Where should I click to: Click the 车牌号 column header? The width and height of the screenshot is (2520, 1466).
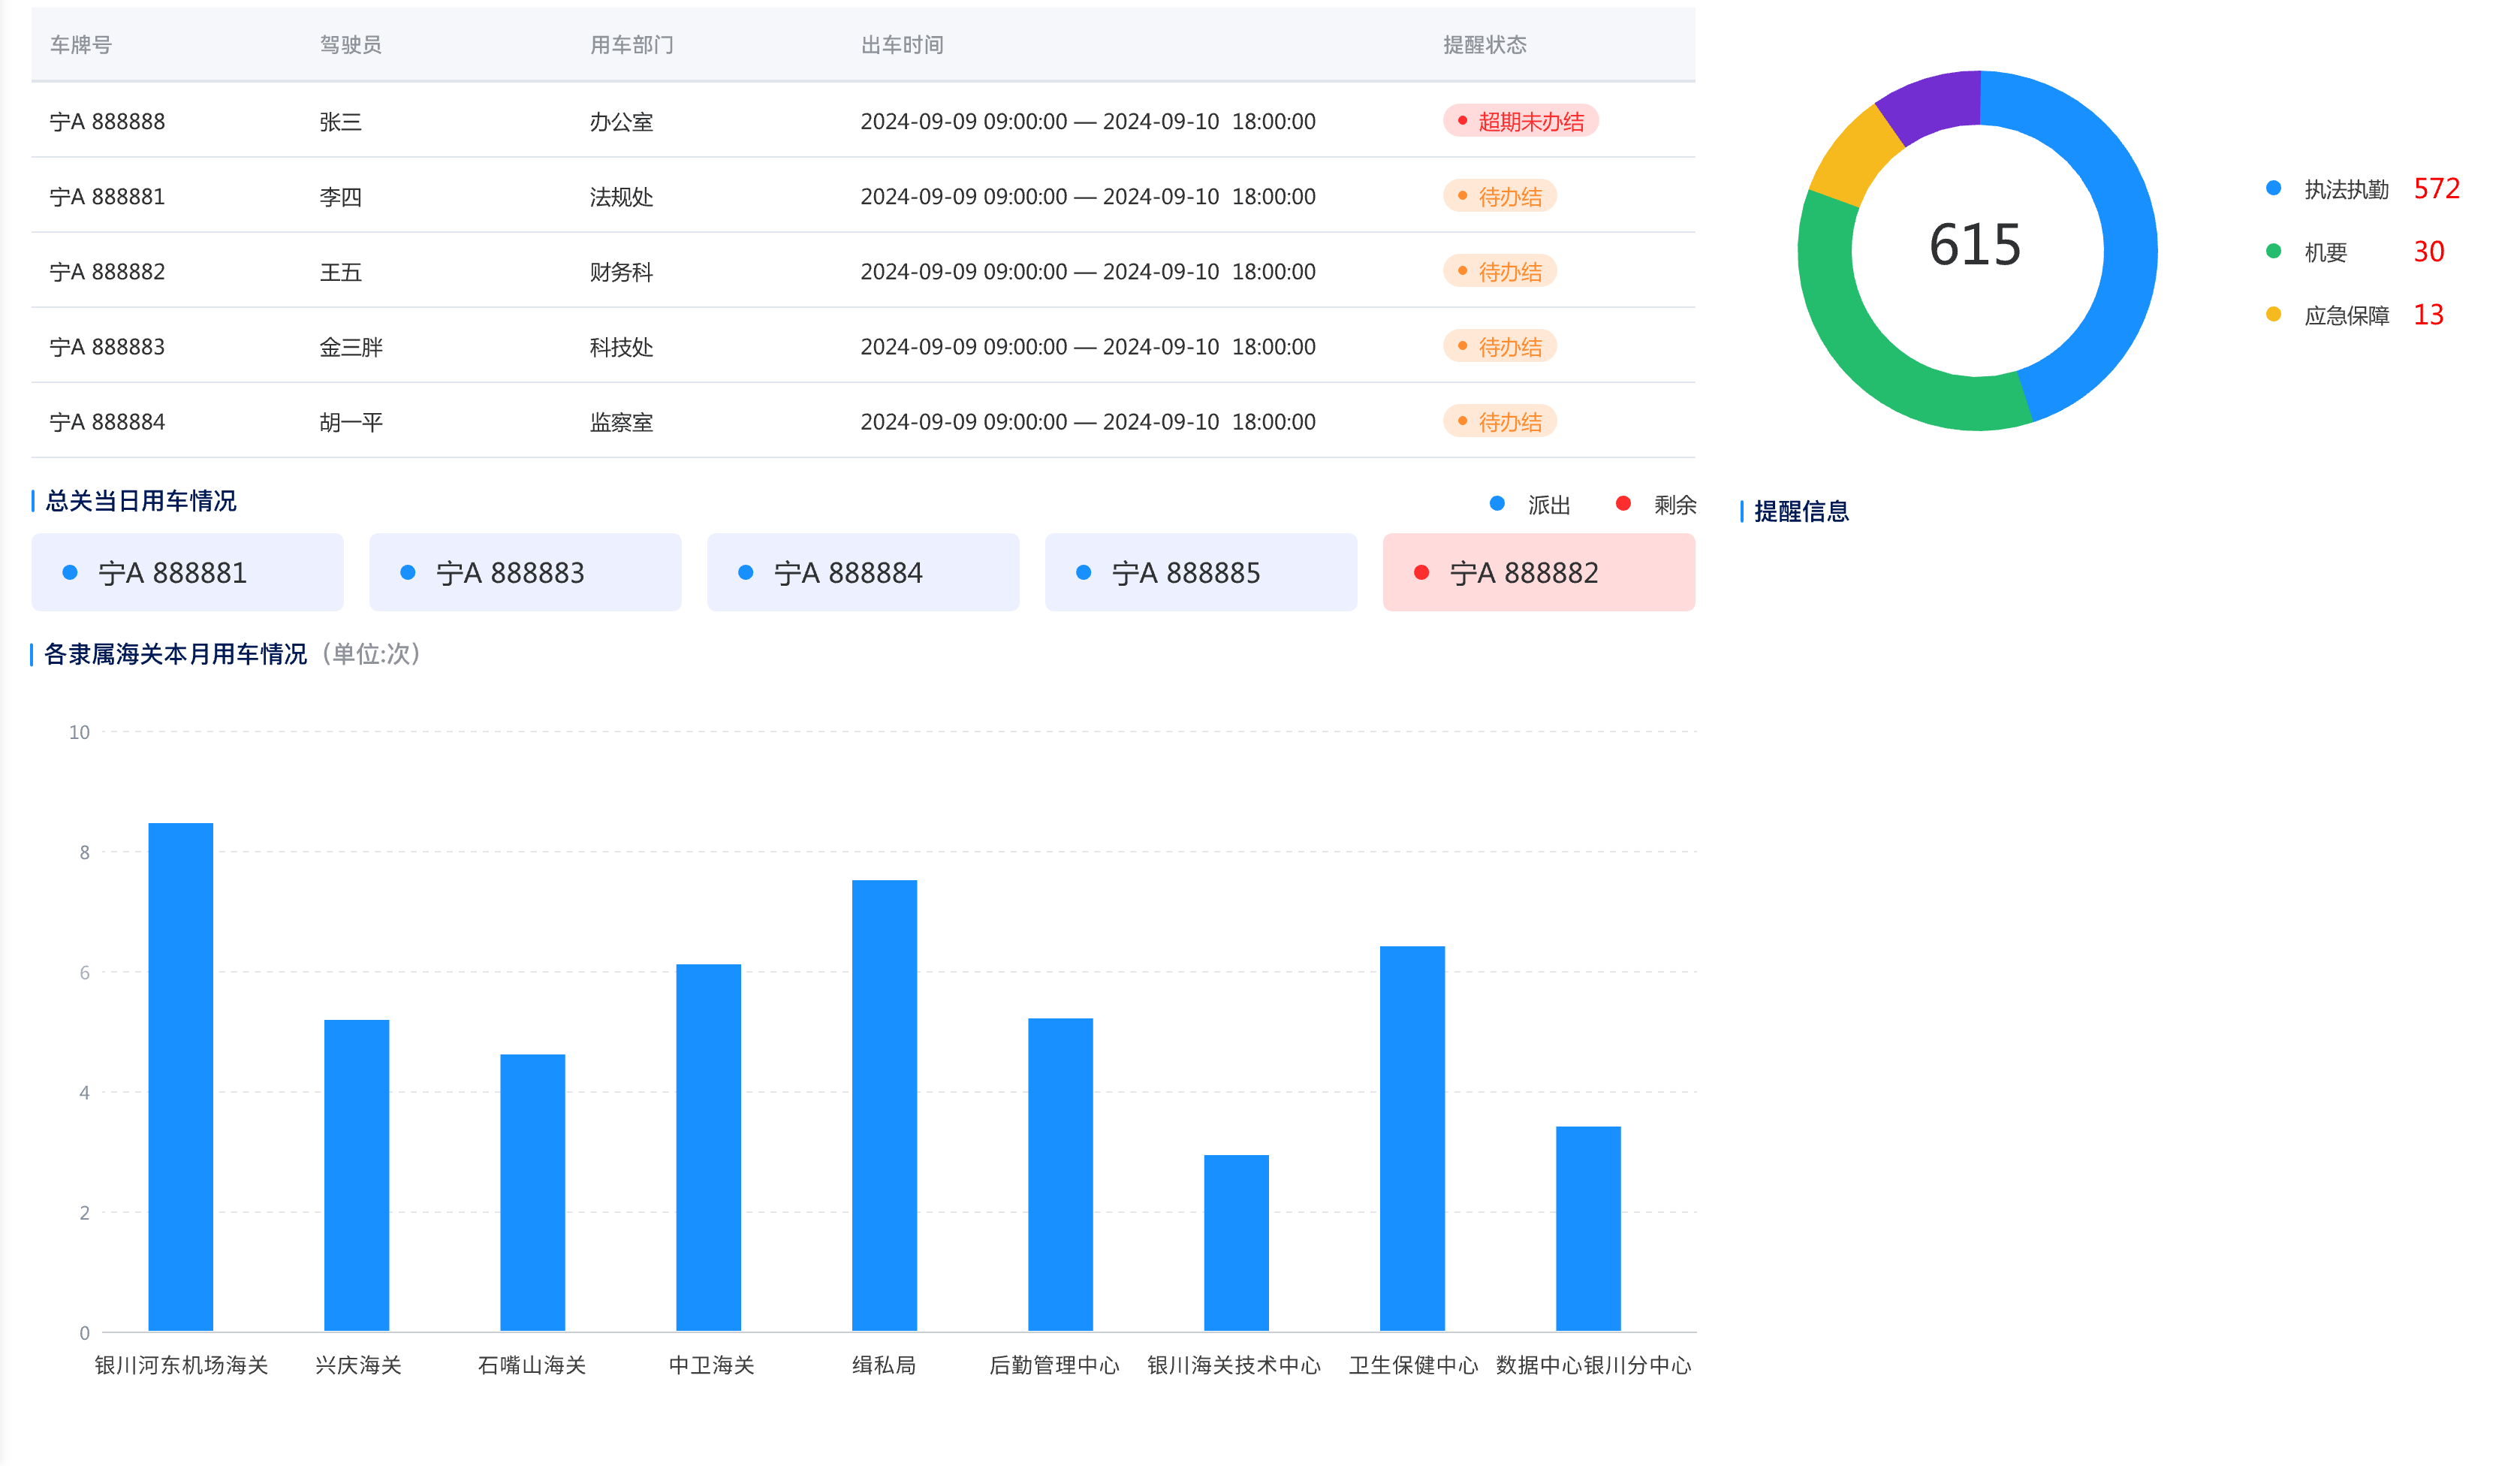[81, 45]
